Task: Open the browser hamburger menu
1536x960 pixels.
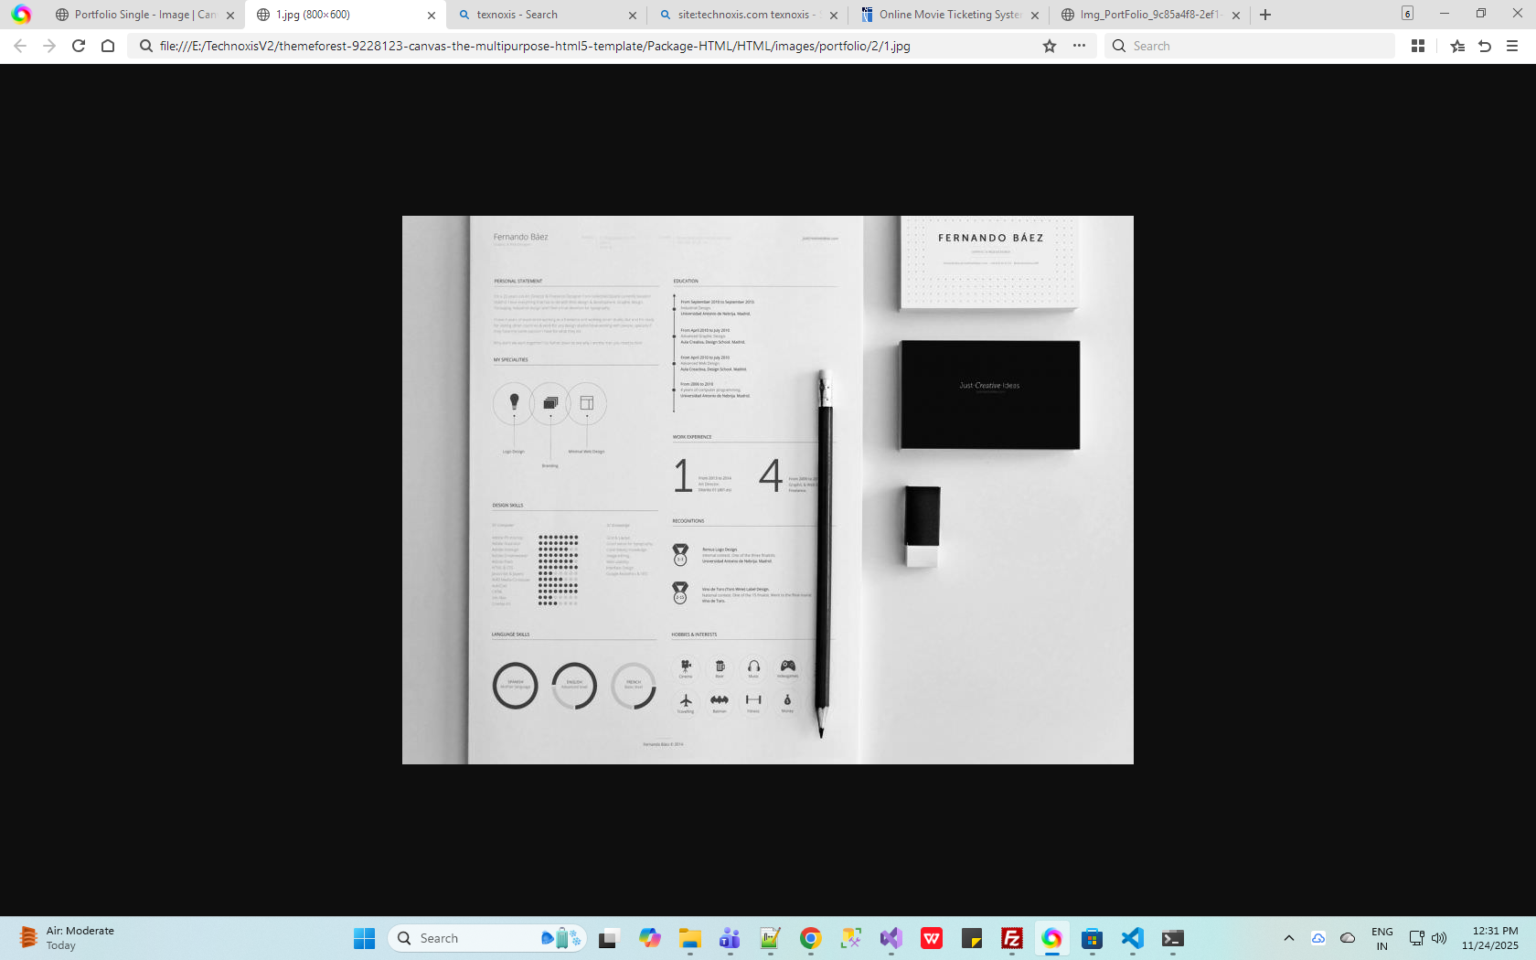Action: pyautogui.click(x=1512, y=46)
